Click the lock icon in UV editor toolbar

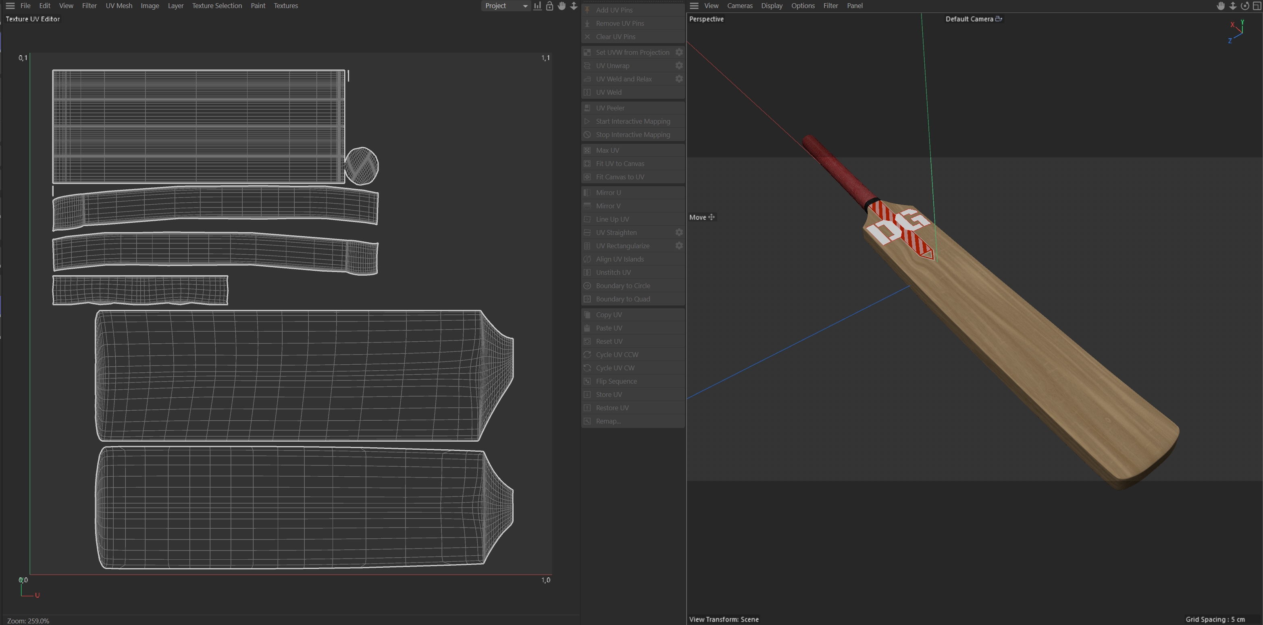click(x=549, y=6)
